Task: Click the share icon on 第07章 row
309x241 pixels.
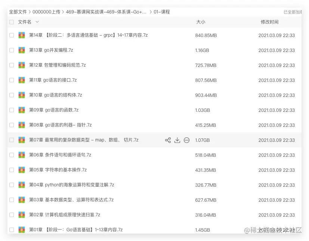Action: (168, 140)
